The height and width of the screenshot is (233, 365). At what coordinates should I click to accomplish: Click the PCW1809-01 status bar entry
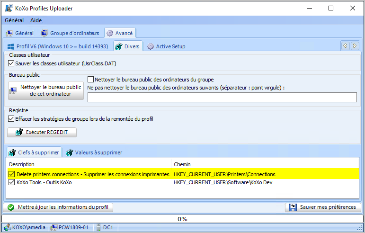pyautogui.click(x=73, y=227)
